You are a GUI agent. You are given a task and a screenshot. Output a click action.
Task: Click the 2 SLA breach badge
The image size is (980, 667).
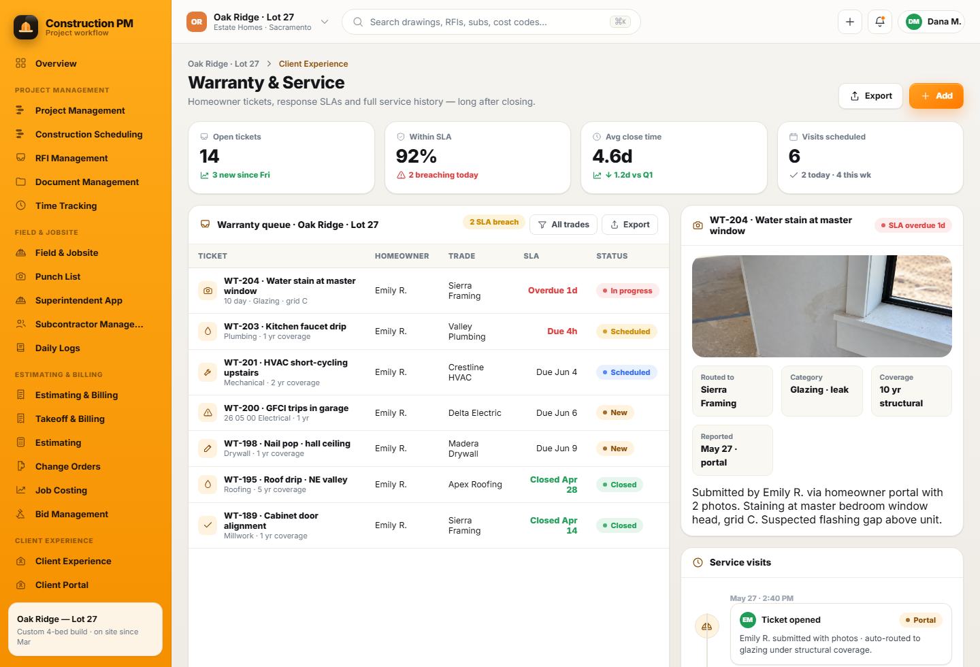tap(494, 222)
